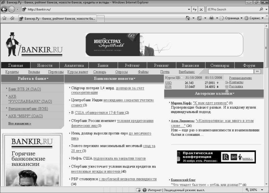
Task: Open the Семинары navigation tab
Action: (x=220, y=65)
